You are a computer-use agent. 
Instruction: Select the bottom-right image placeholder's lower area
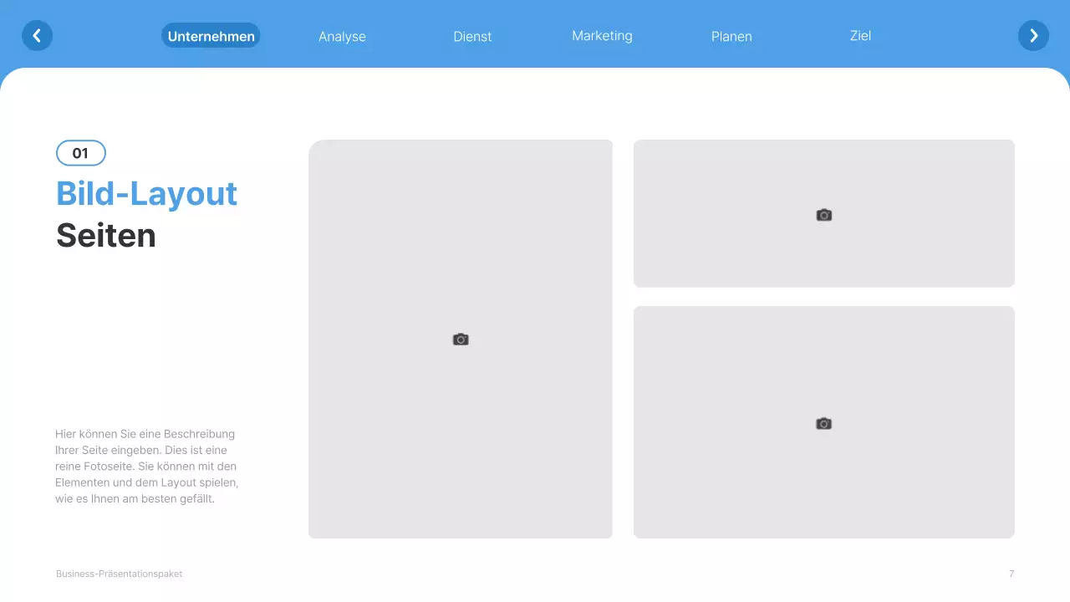823,502
